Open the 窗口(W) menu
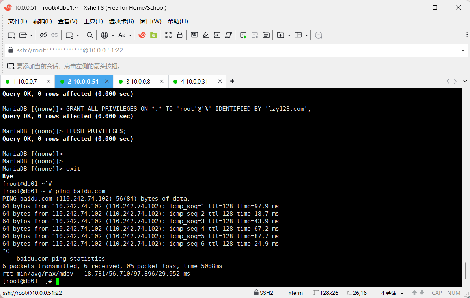The image size is (470, 298). [x=151, y=21]
